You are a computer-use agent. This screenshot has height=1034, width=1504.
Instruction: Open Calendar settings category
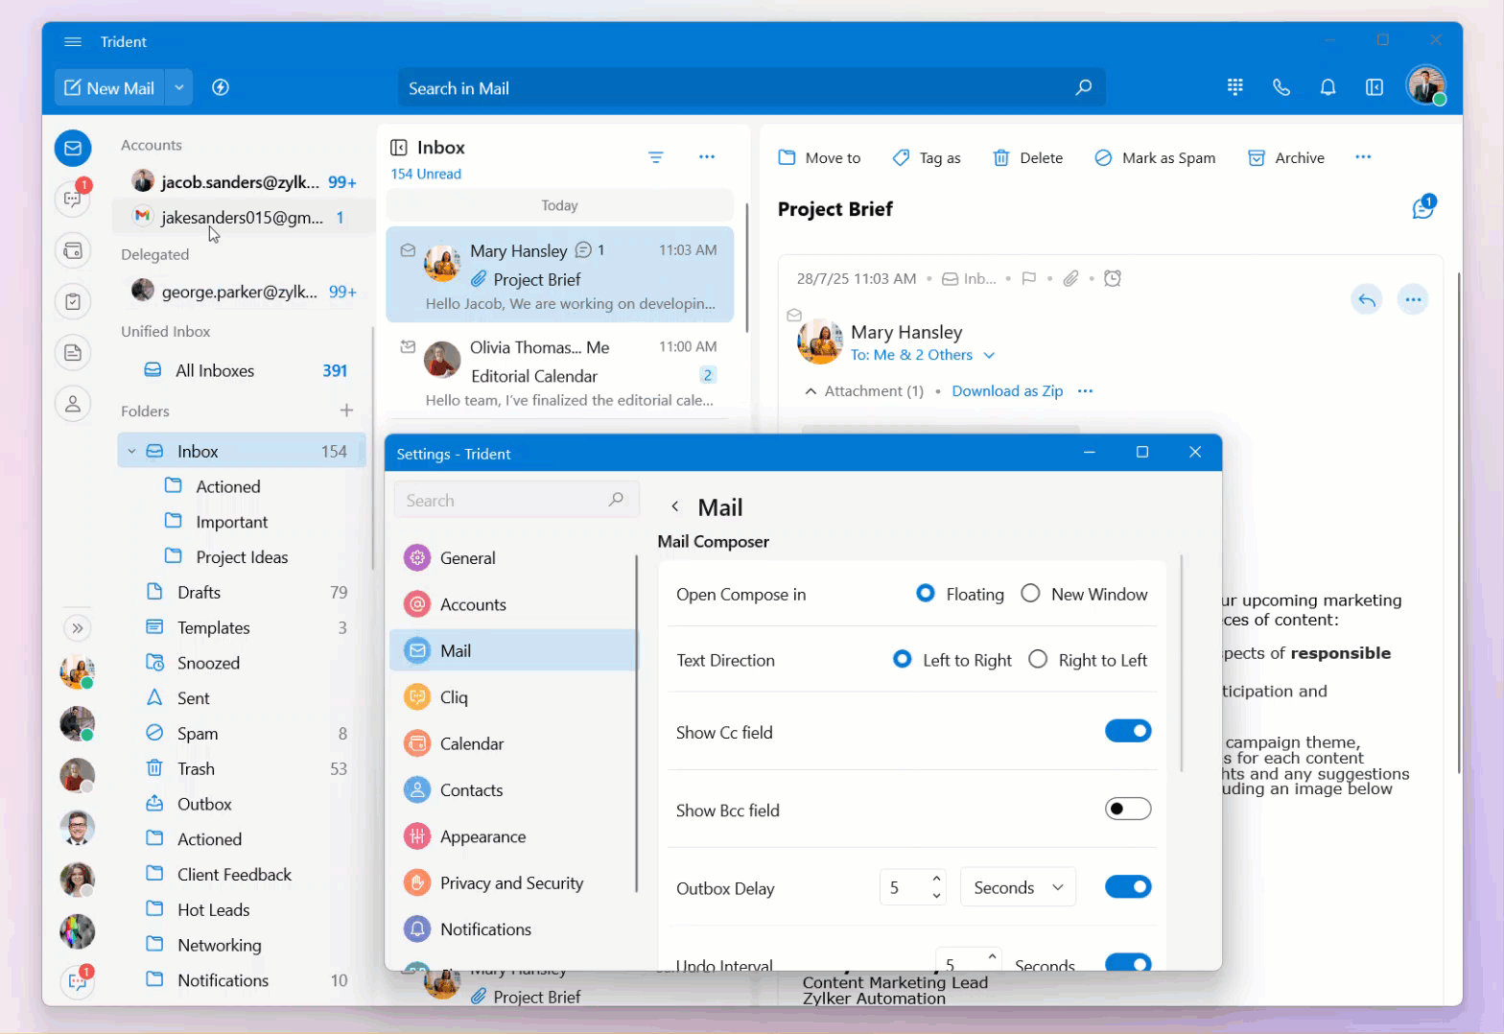pos(513,743)
